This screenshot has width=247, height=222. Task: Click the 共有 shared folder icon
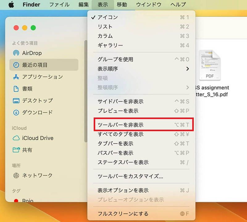pos(16,150)
